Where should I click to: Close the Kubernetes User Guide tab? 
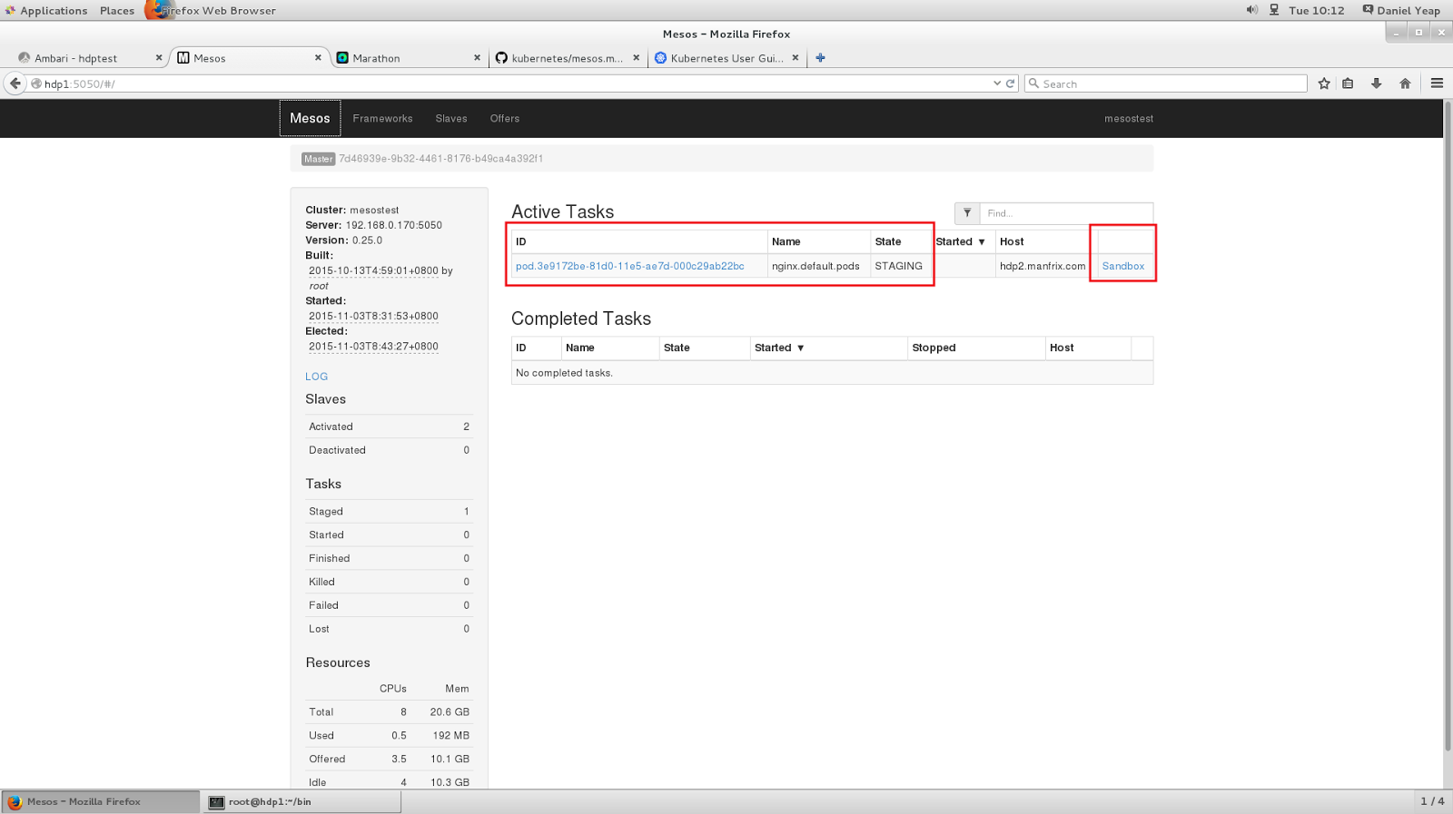coord(795,58)
